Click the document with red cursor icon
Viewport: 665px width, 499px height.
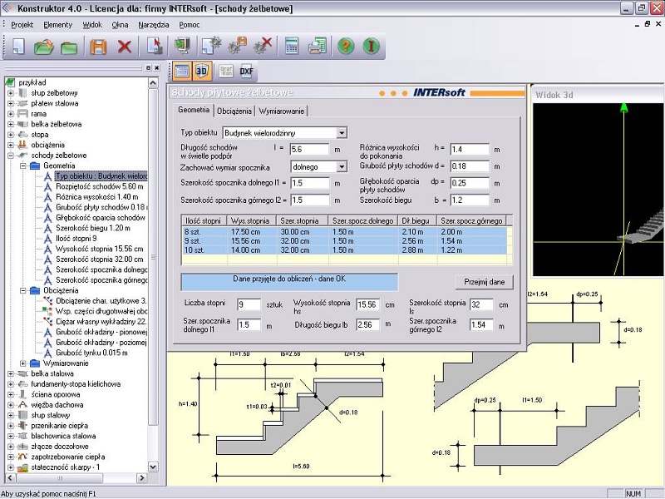155,46
